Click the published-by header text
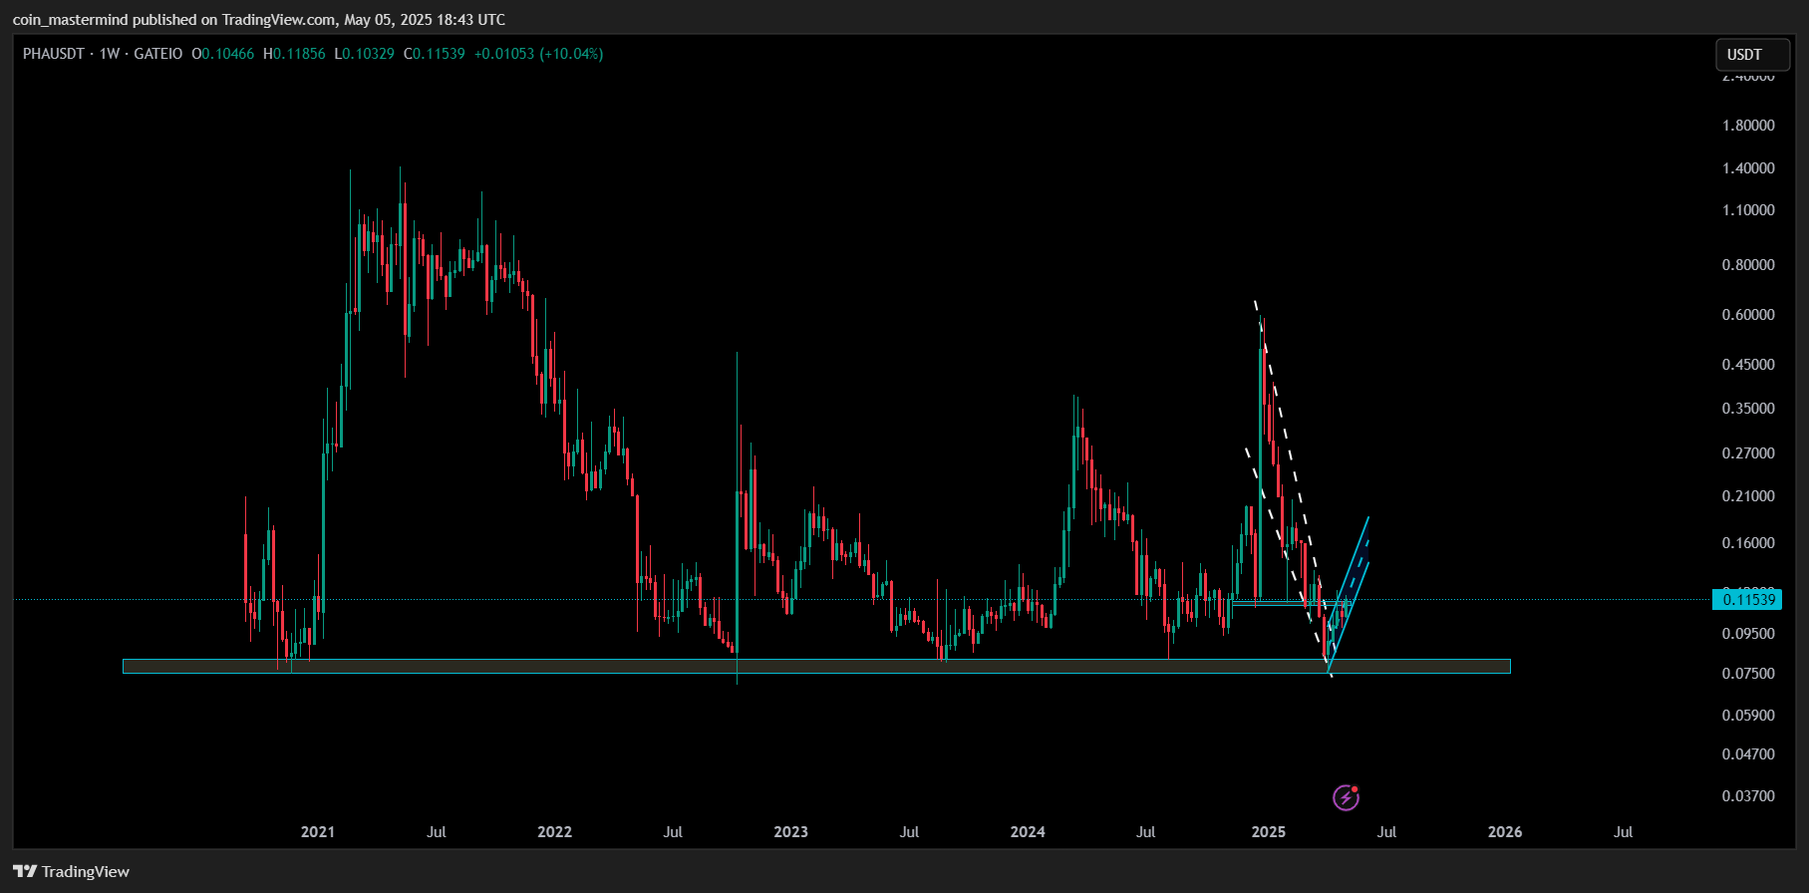The height and width of the screenshot is (893, 1809). tap(259, 20)
